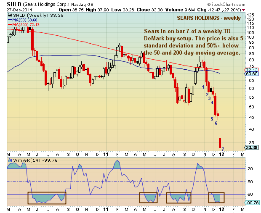
Task: Click the 40 price axis label
Action: point(250,129)
